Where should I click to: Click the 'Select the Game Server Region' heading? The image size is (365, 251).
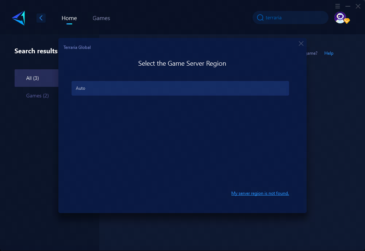182,63
